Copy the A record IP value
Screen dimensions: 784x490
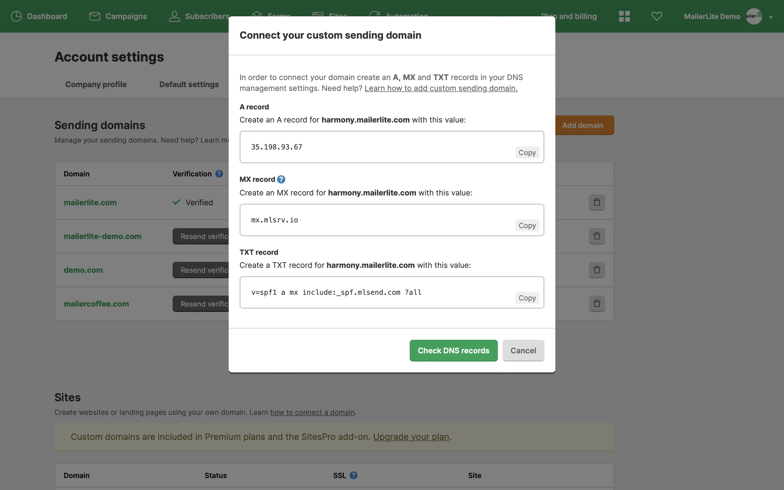coord(527,153)
